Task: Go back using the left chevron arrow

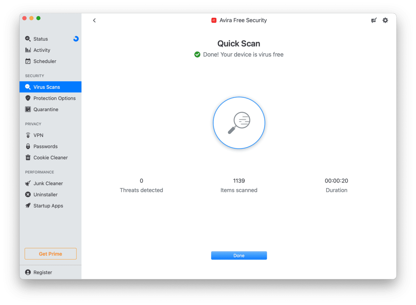Action: pyautogui.click(x=94, y=21)
